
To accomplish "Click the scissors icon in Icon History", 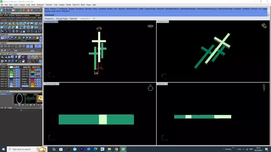I will [13, 10].
